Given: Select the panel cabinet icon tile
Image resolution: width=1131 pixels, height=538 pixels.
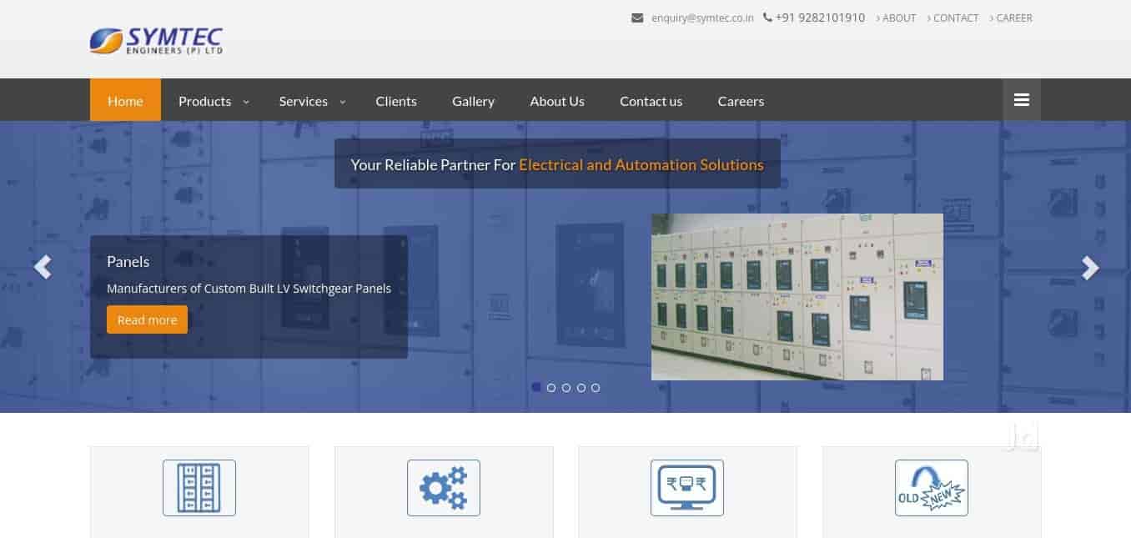Looking at the screenshot, I should (x=199, y=488).
